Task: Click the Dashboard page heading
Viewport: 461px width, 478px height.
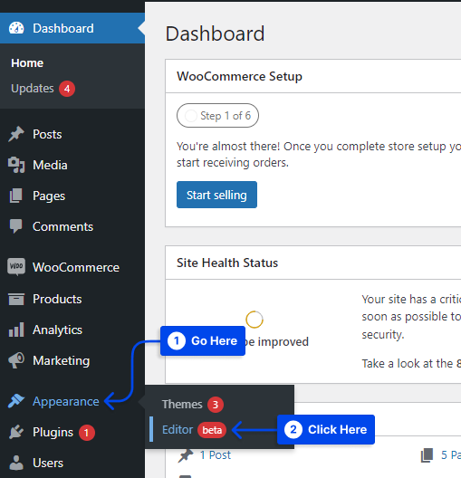Action: pyautogui.click(x=215, y=33)
